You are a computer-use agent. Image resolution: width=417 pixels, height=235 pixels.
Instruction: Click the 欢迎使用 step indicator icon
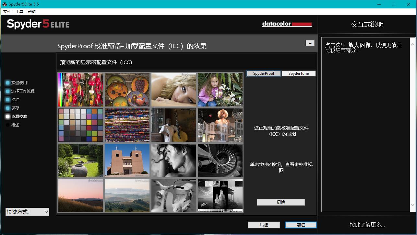click(8, 83)
